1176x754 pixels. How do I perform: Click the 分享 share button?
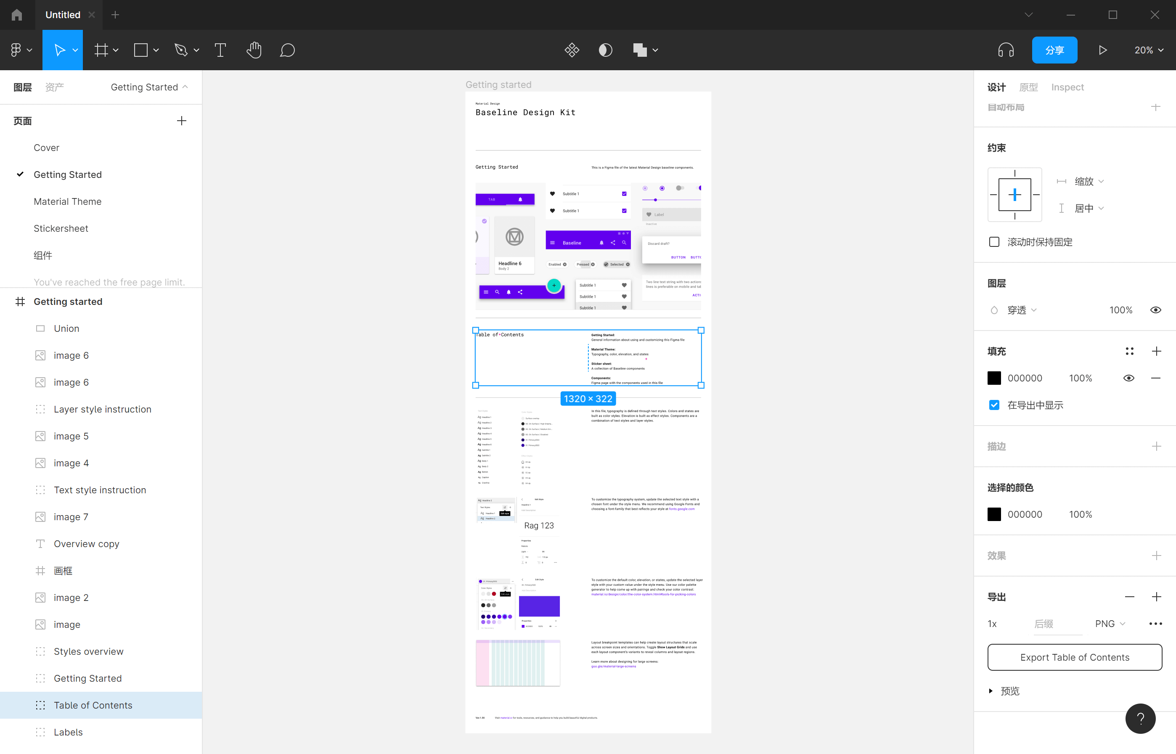(x=1054, y=50)
